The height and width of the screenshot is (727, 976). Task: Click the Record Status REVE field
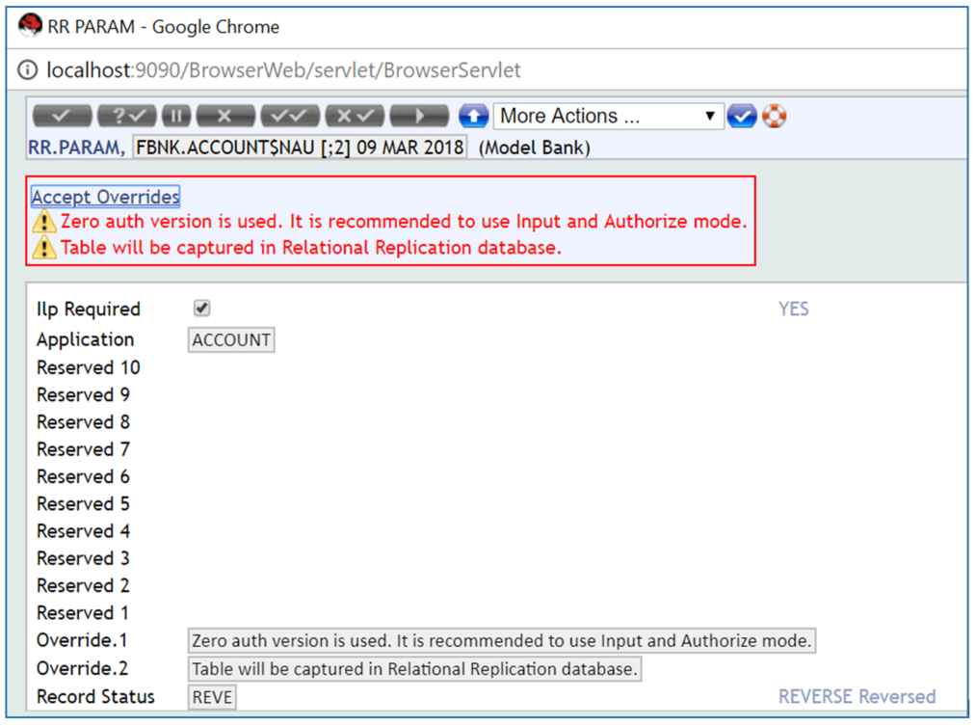pos(212,697)
